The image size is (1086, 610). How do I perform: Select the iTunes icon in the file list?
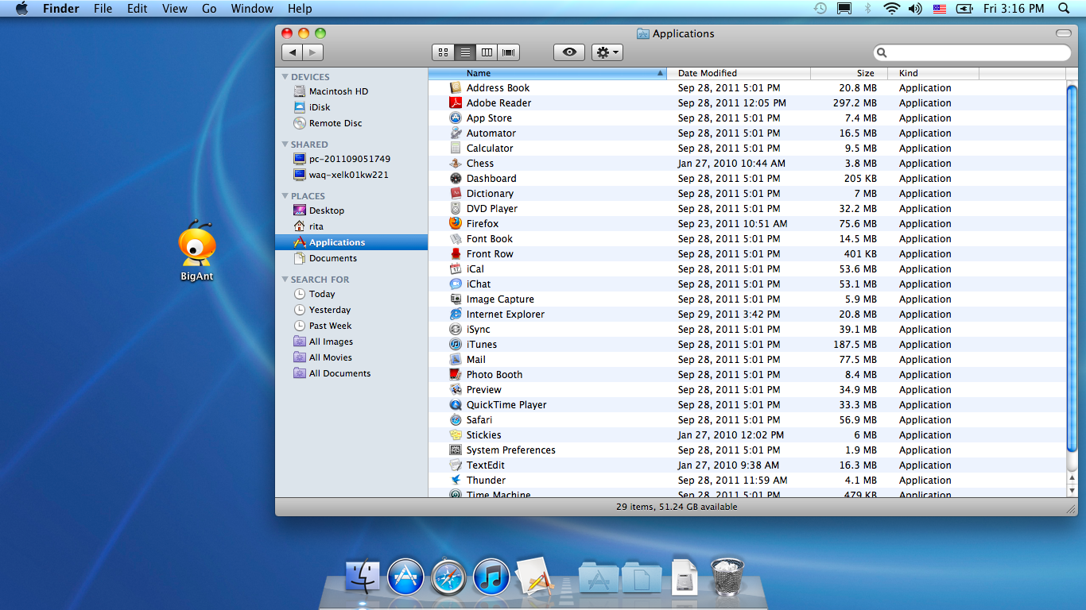pos(456,345)
